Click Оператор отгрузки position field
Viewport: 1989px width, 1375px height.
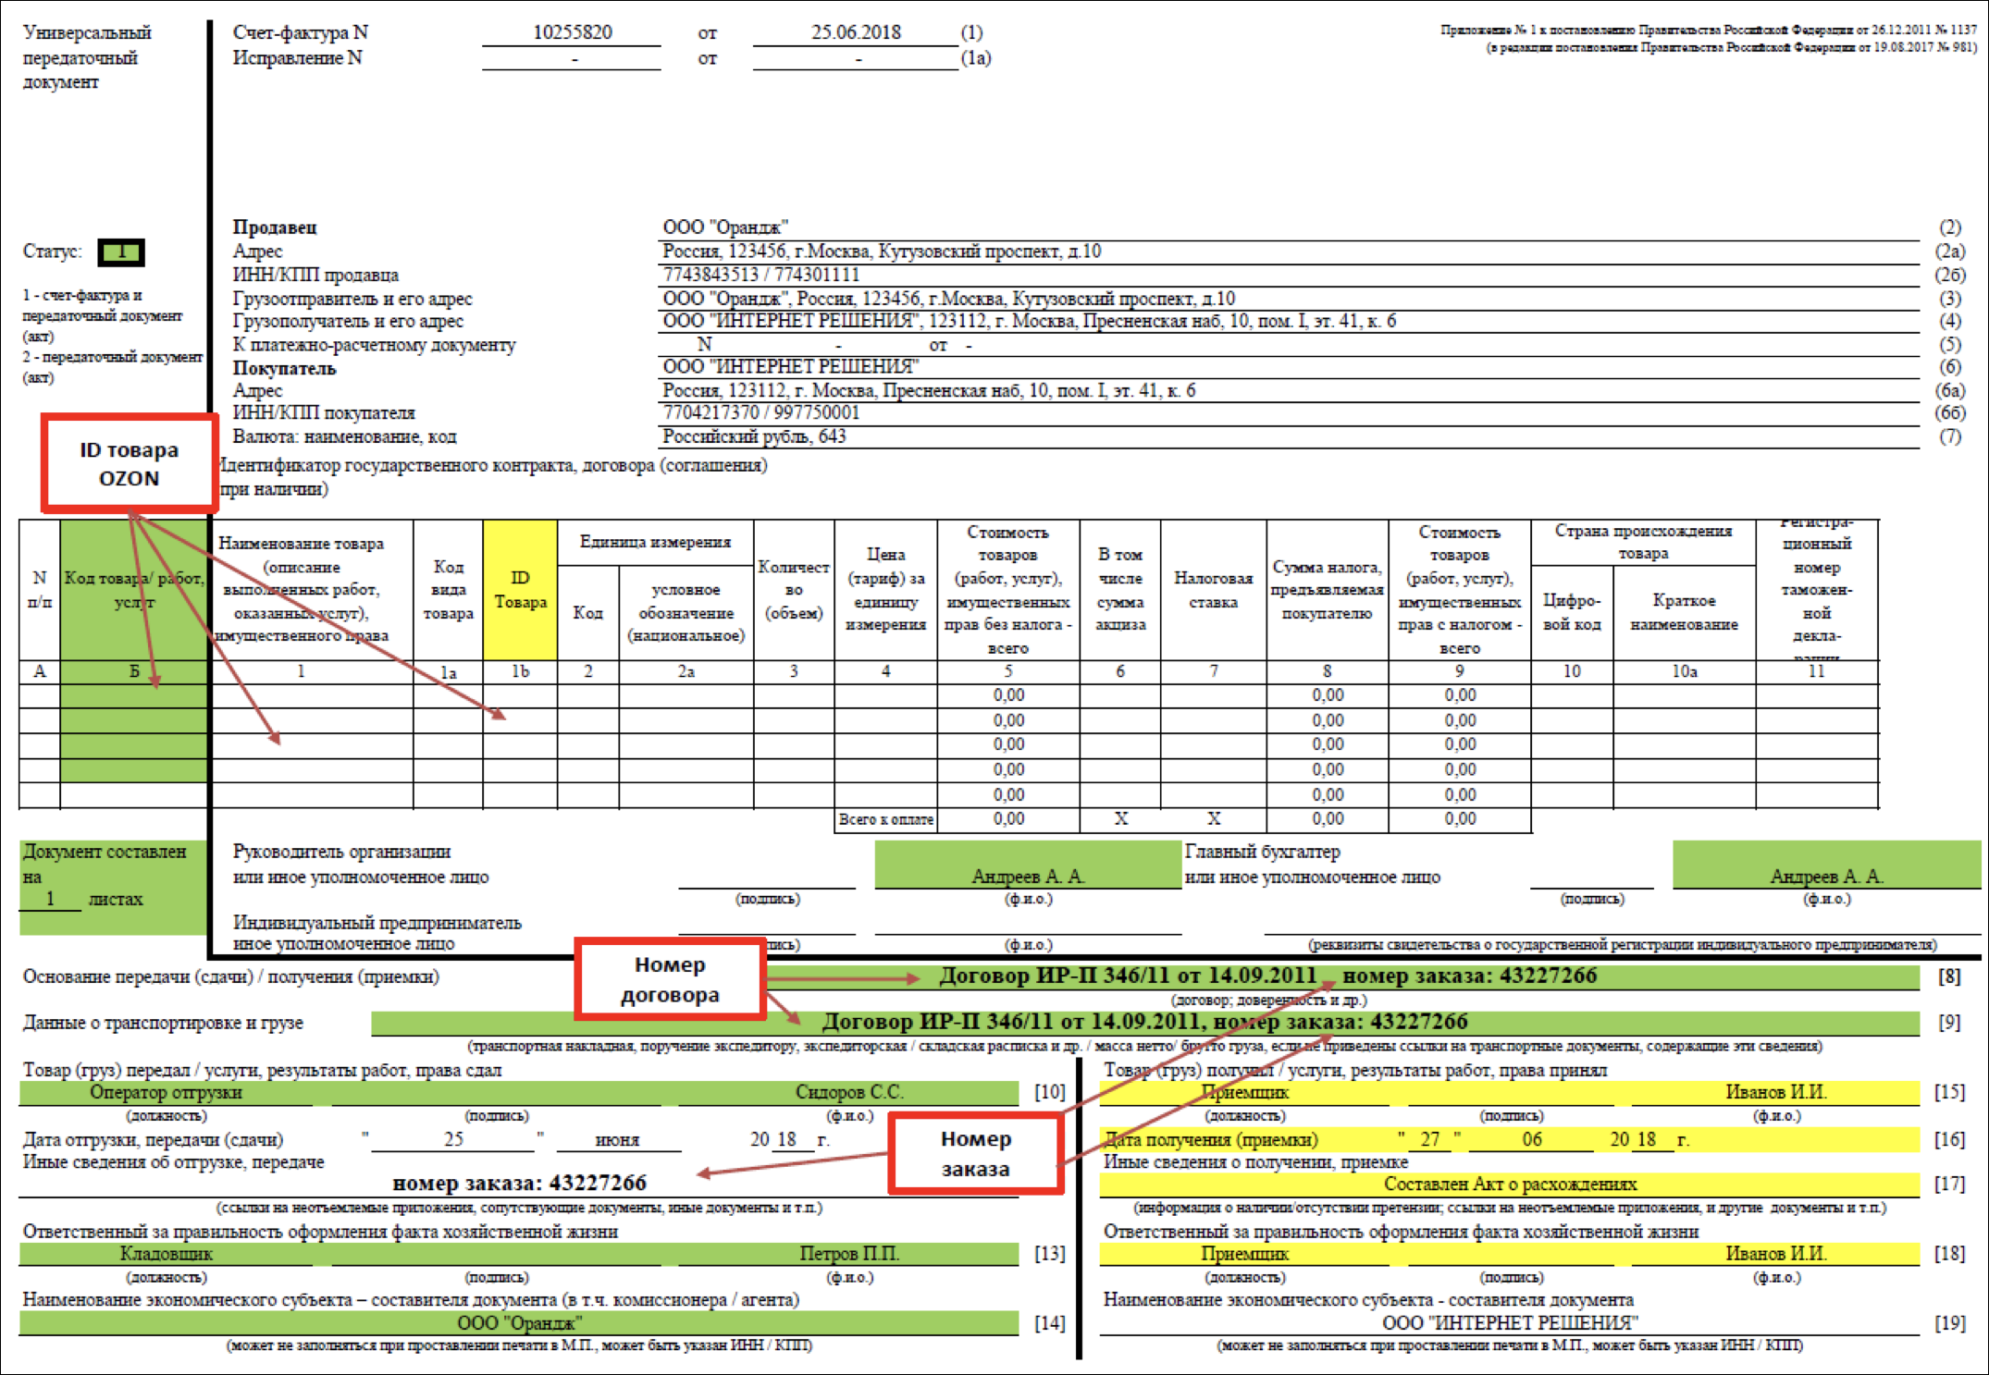click(x=166, y=1093)
